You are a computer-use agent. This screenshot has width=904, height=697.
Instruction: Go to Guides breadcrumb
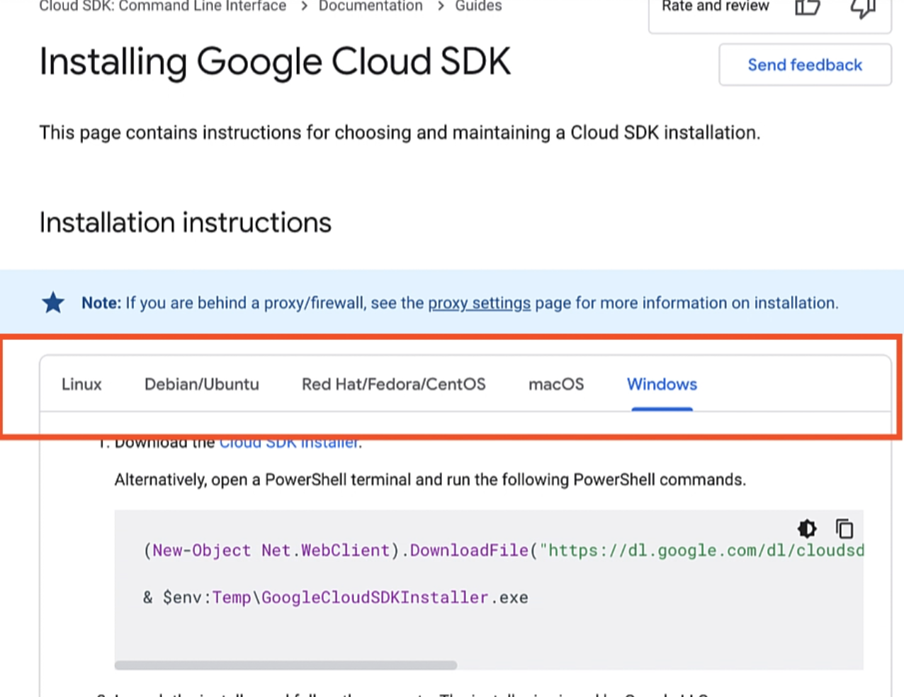(x=478, y=6)
